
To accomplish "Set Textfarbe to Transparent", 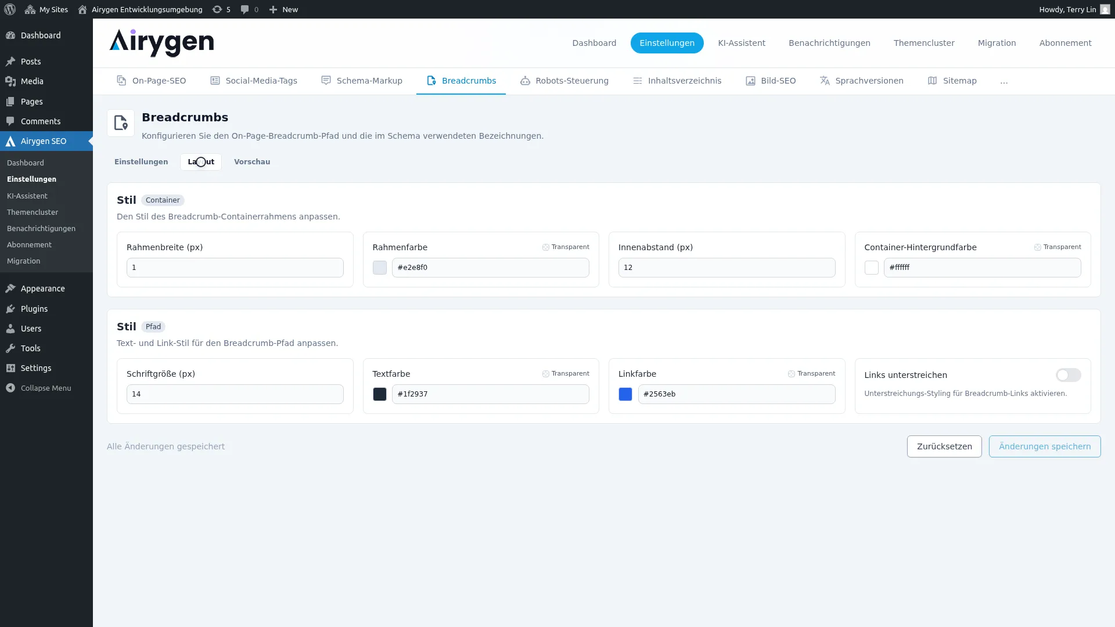I will point(566,374).
